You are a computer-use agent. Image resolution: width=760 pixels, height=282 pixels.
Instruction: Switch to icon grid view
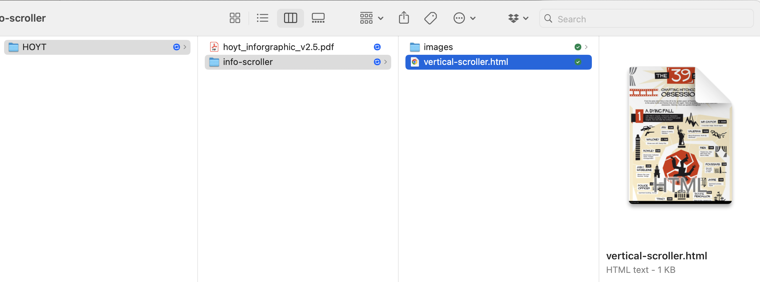pyautogui.click(x=235, y=18)
